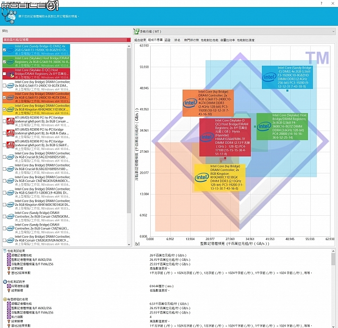338x328 pixels.
Task: Select the 性能測試結果 section header
Action: point(16,251)
